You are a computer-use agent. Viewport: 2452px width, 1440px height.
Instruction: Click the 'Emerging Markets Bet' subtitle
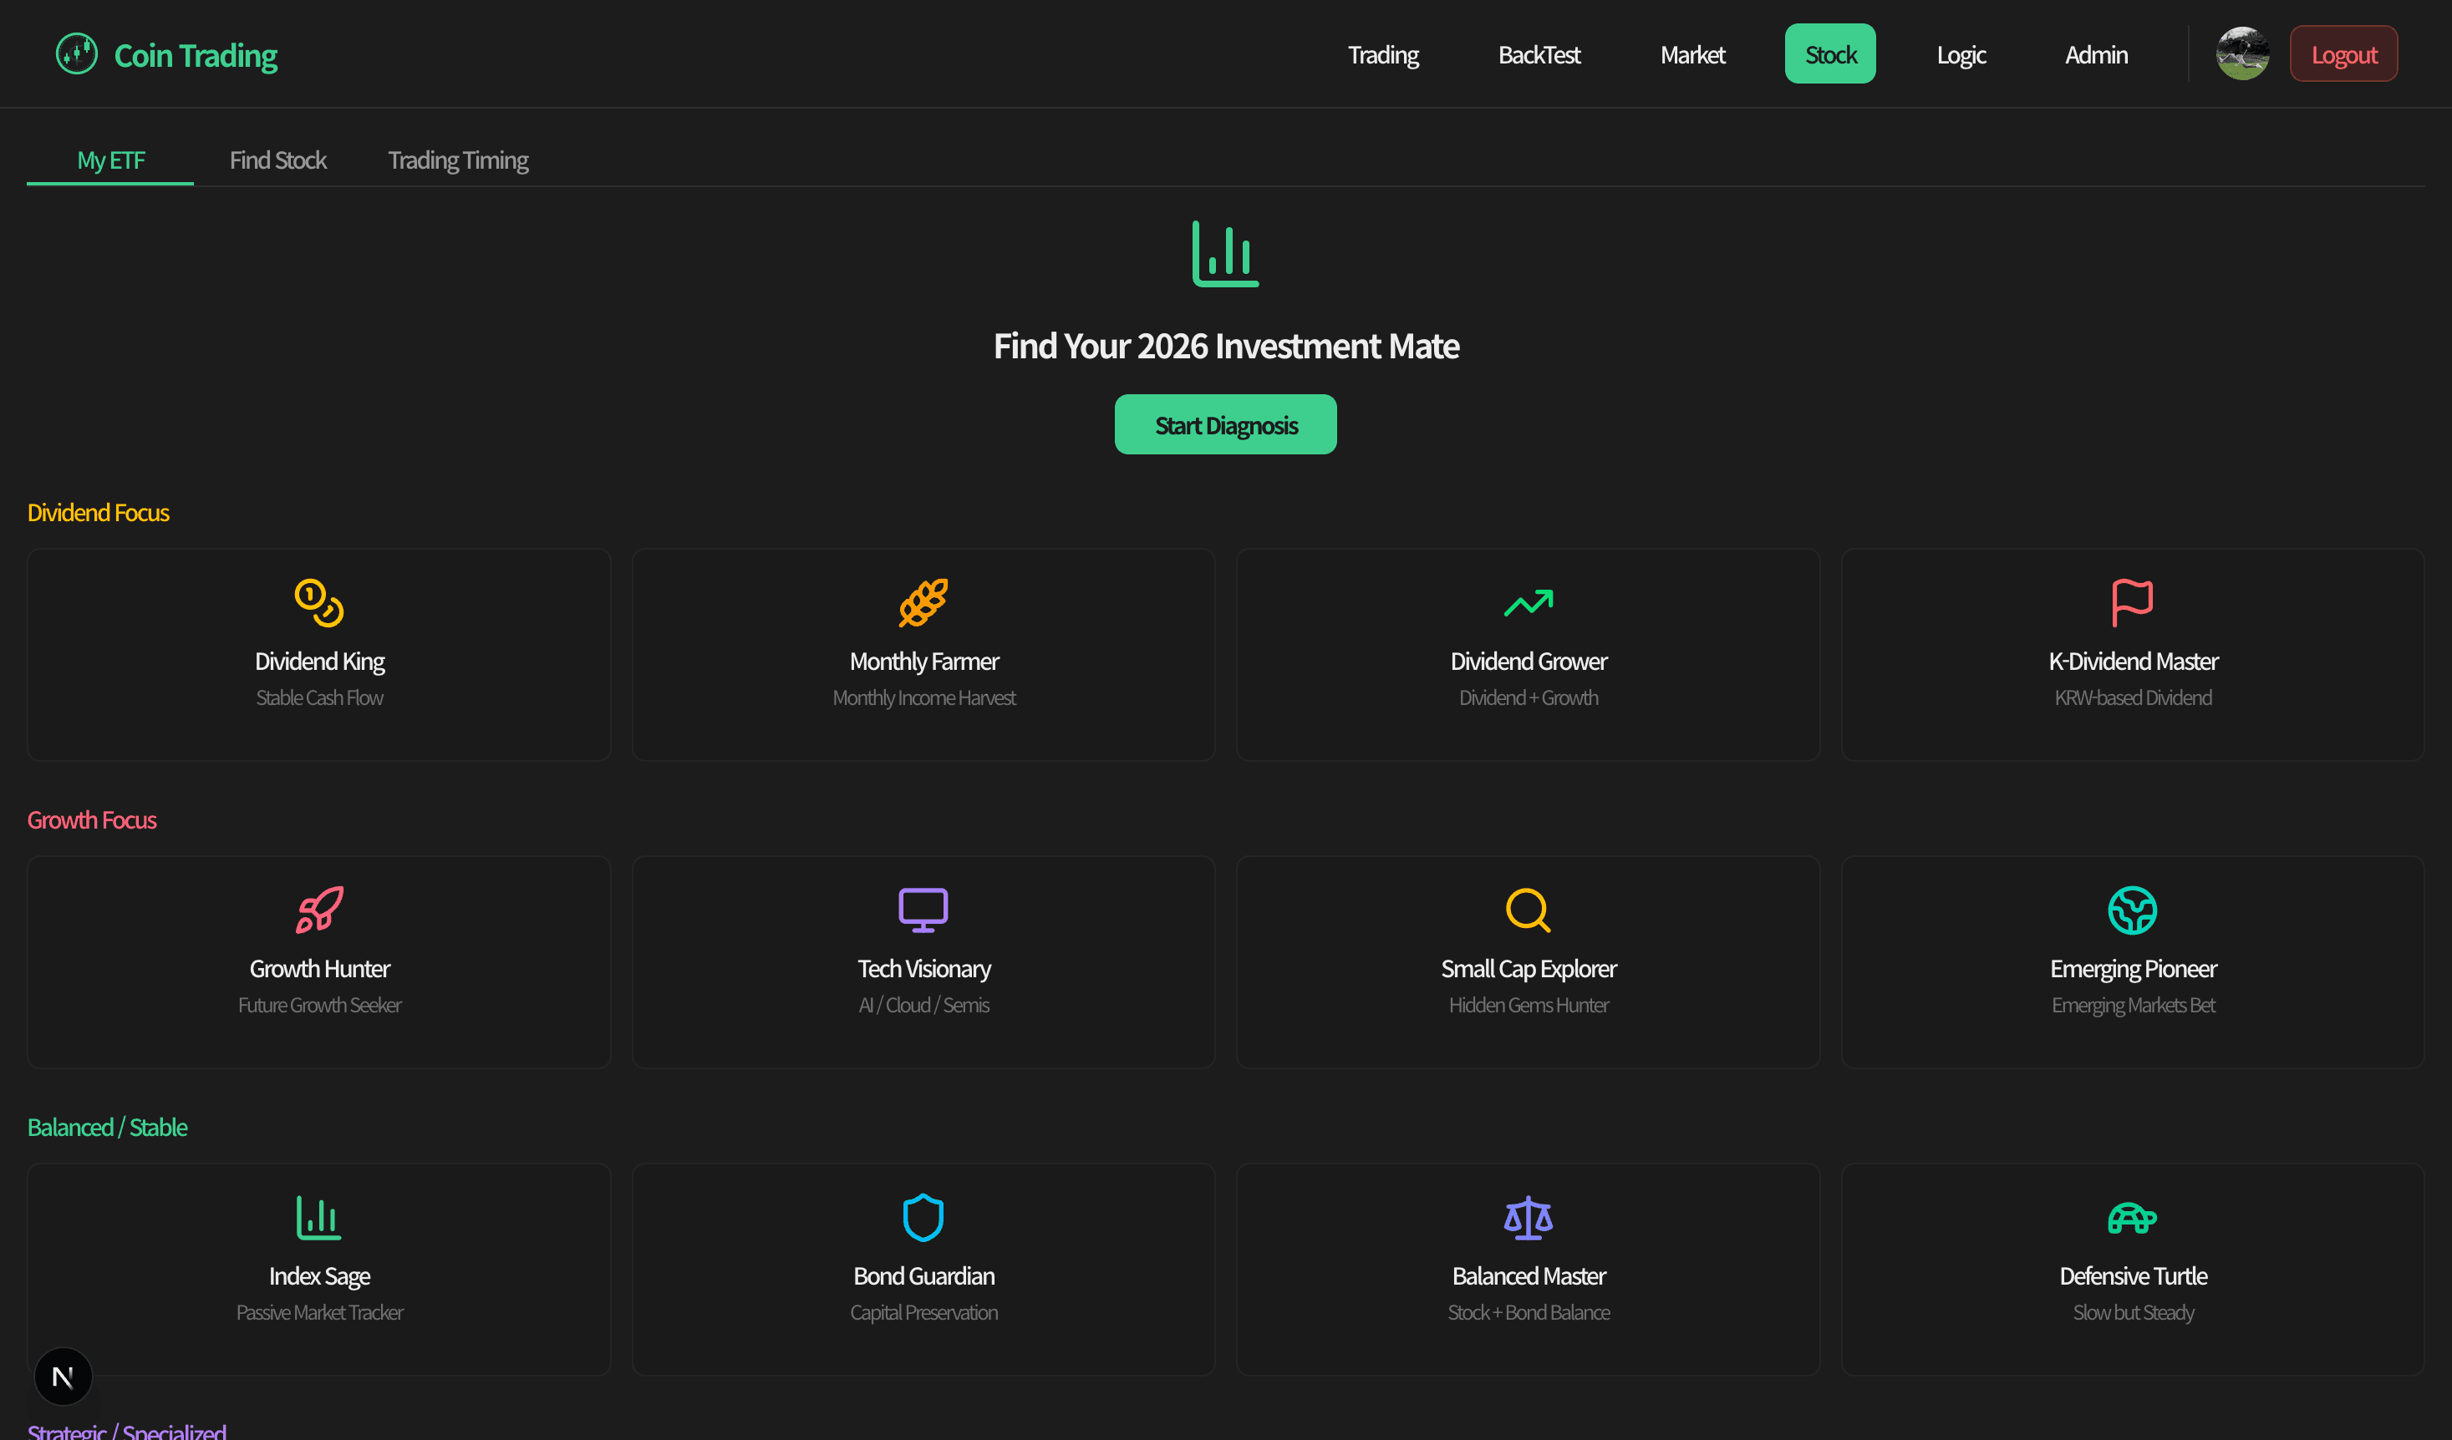[2132, 1004]
